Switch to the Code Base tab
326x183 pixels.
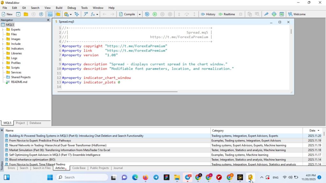click(79, 168)
